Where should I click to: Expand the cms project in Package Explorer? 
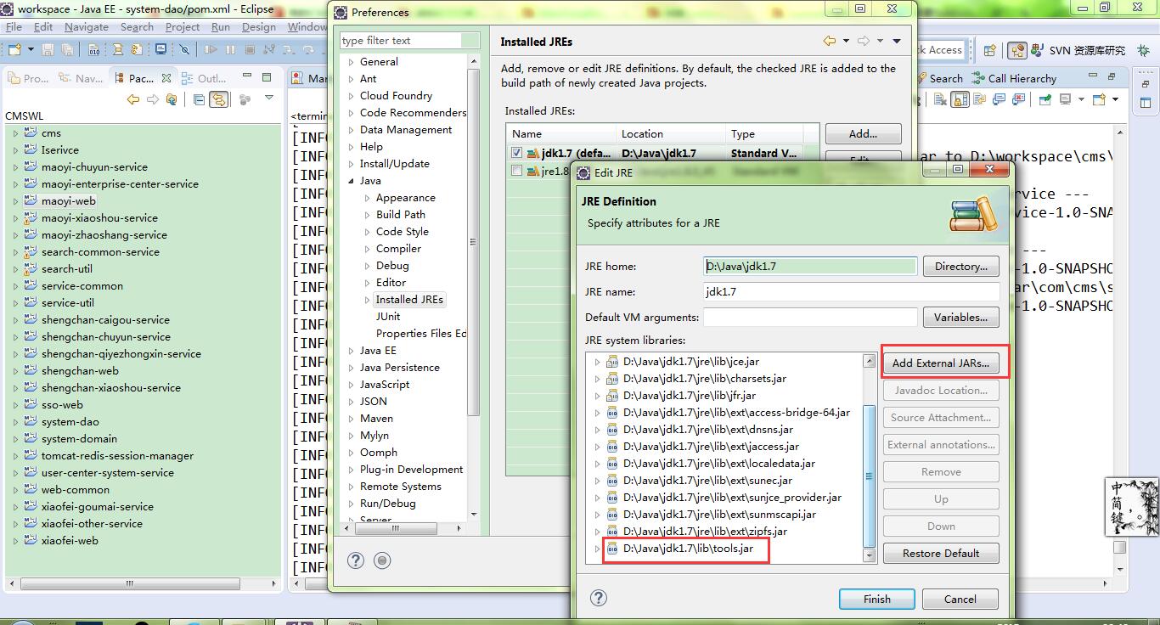point(15,133)
